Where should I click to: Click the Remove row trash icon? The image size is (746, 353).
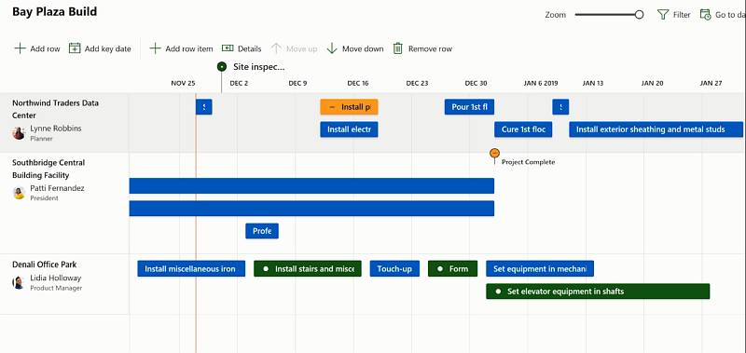(x=398, y=48)
